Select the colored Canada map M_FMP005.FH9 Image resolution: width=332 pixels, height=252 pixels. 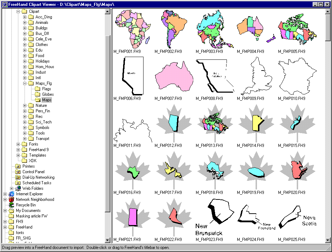coord(297,29)
